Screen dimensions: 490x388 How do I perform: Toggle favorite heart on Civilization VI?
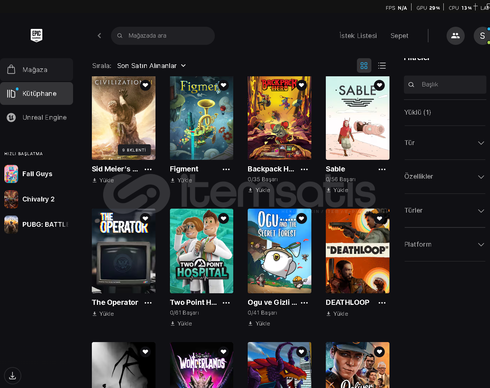coord(145,85)
